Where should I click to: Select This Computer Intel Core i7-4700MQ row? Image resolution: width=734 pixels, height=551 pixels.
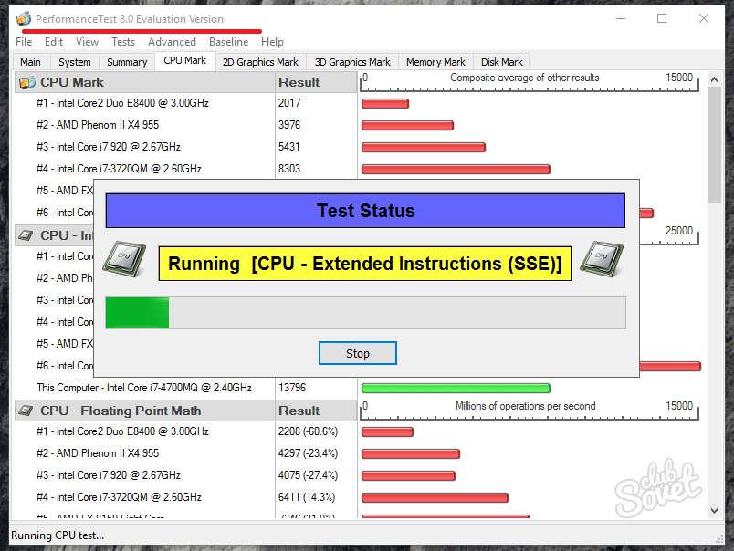144,388
